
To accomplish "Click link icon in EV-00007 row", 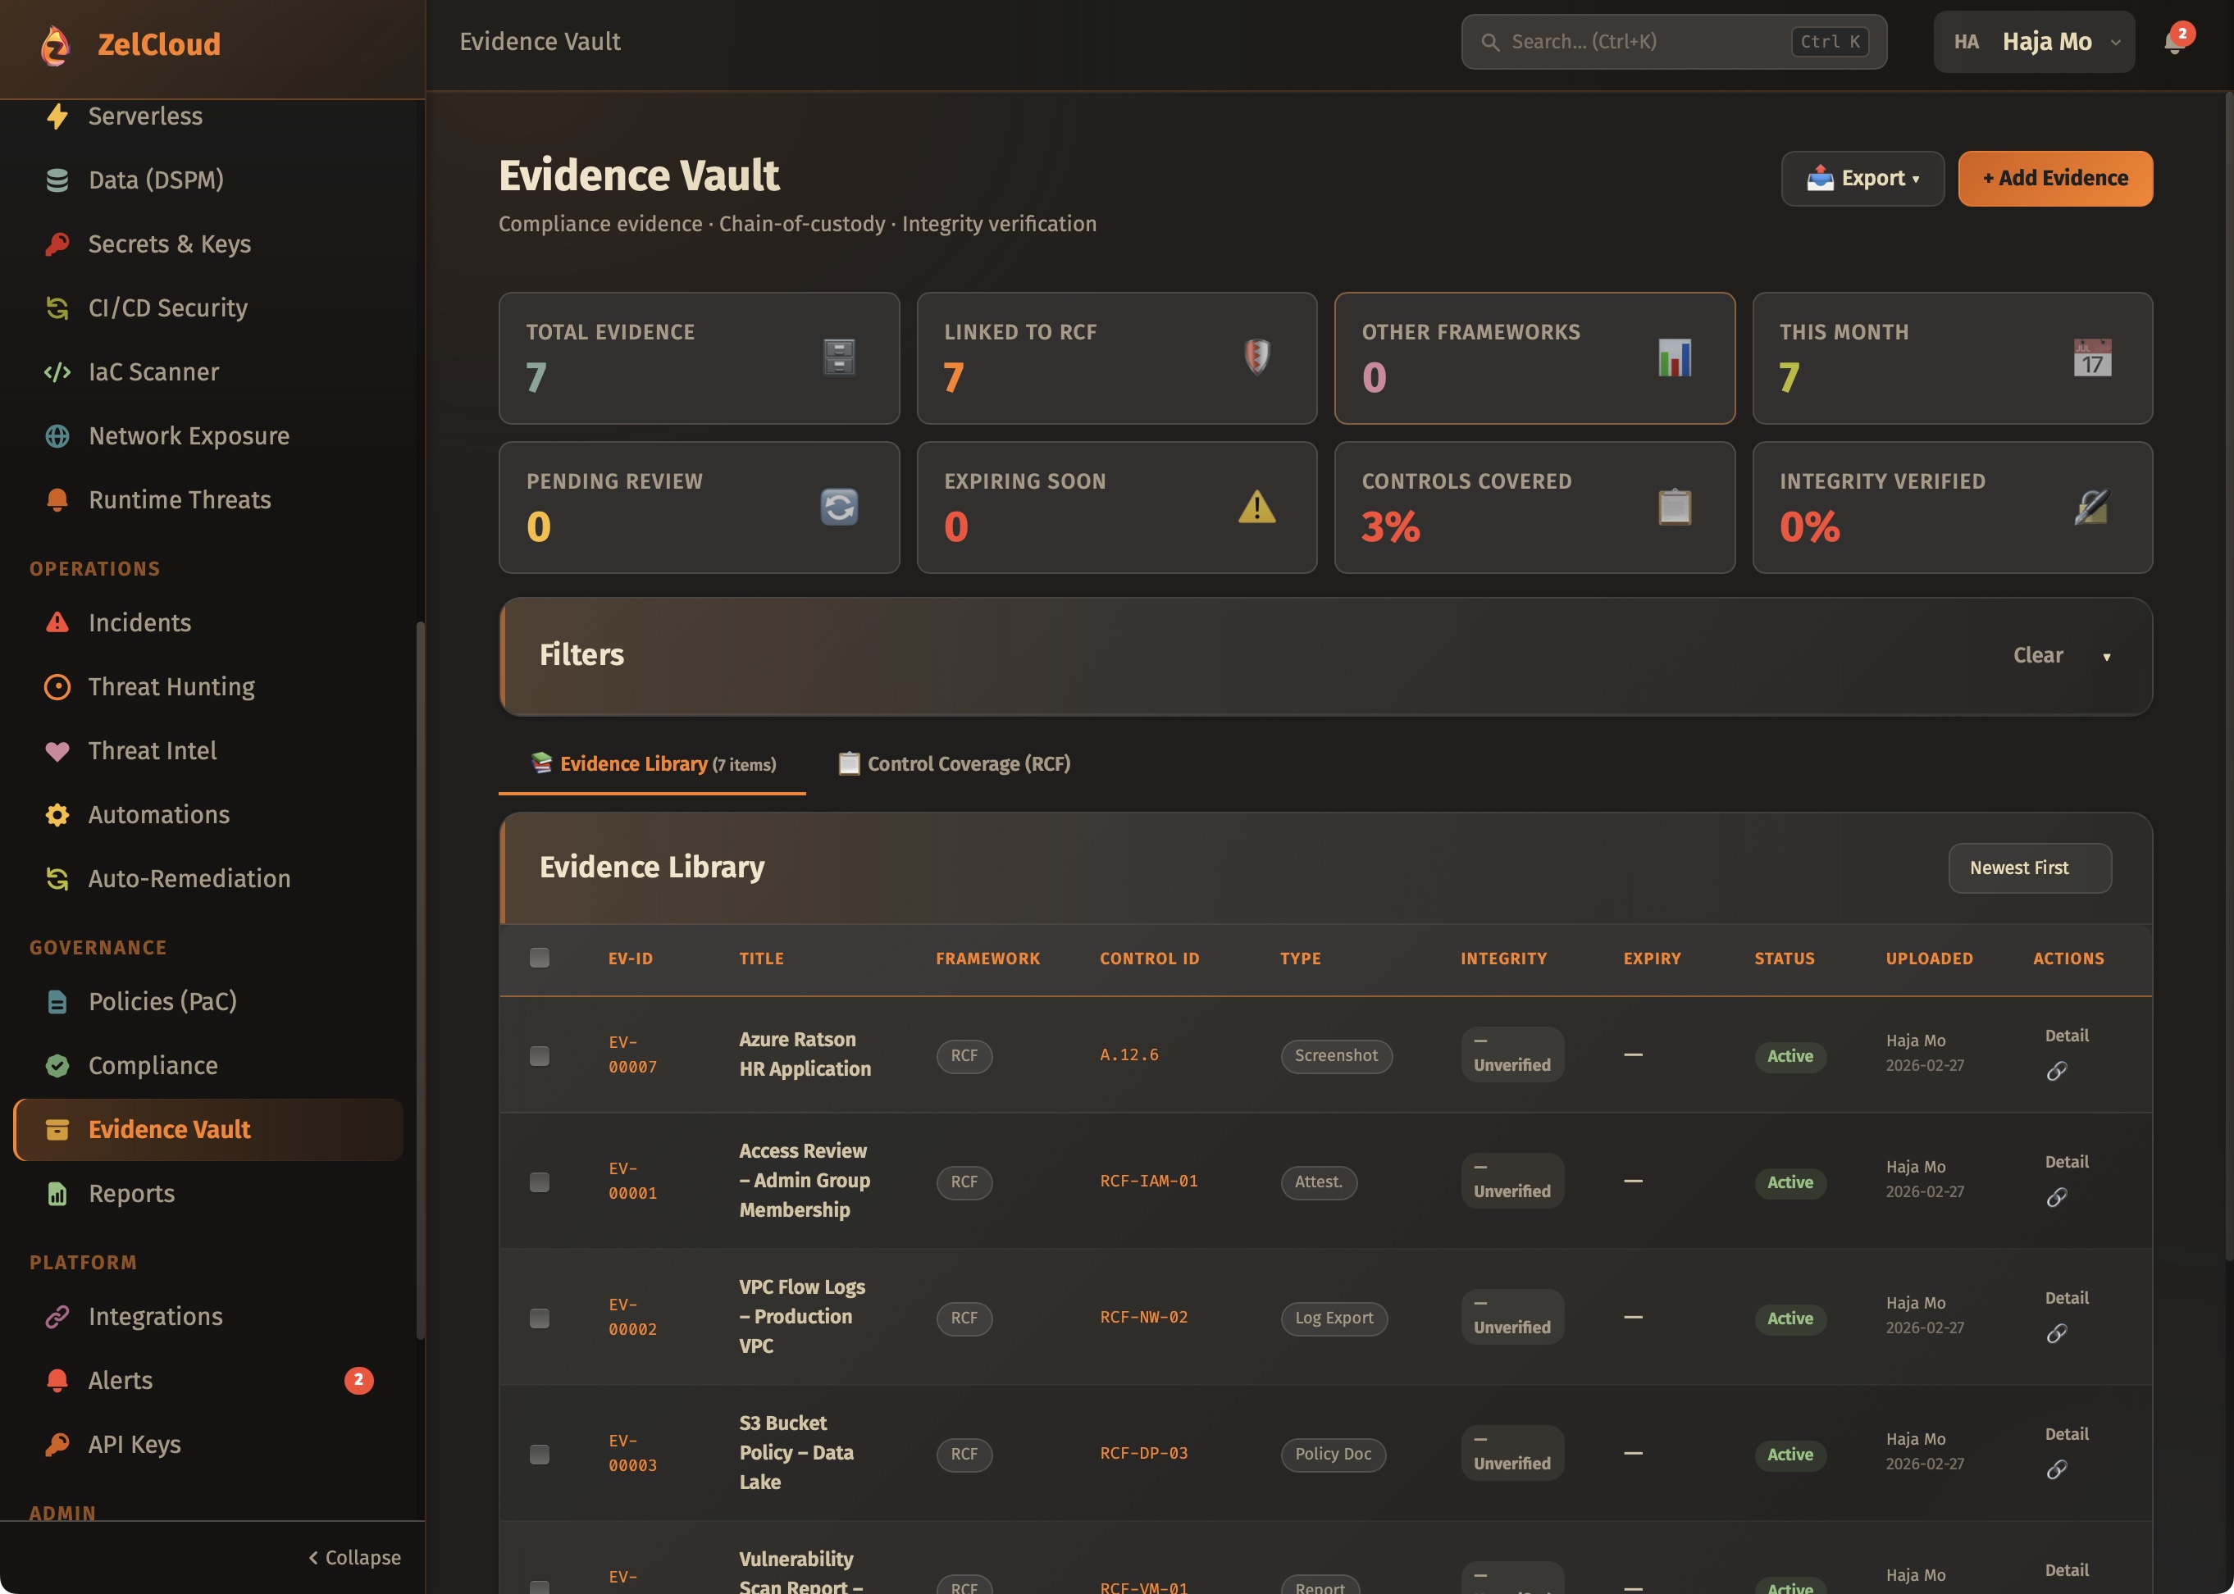I will click(x=2056, y=1071).
